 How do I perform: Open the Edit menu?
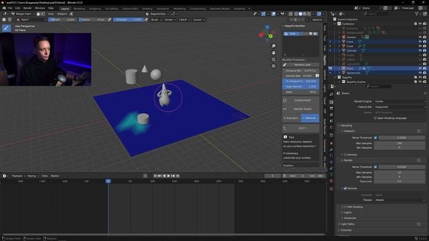click(17, 8)
